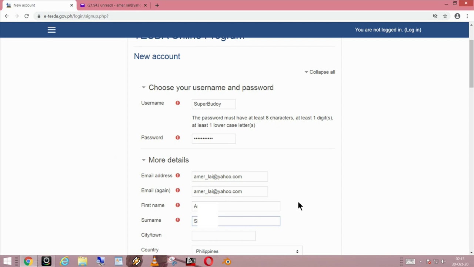Click the Log in link
The width and height of the screenshot is (474, 267).
(x=413, y=30)
